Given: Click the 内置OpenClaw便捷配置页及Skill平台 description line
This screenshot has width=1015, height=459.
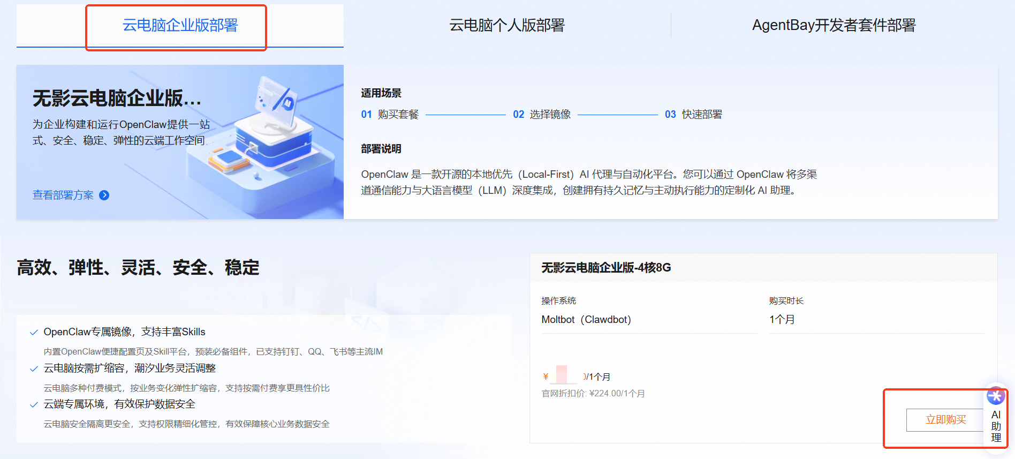Looking at the screenshot, I should tap(213, 352).
